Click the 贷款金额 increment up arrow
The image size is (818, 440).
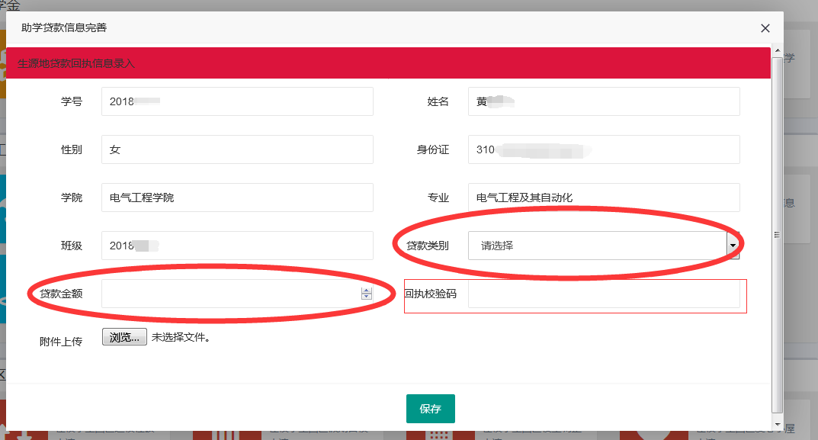pyautogui.click(x=367, y=291)
